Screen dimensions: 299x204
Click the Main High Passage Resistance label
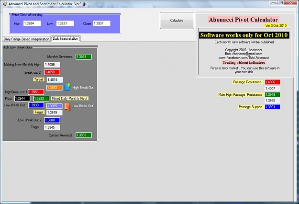pyautogui.click(x=240, y=95)
